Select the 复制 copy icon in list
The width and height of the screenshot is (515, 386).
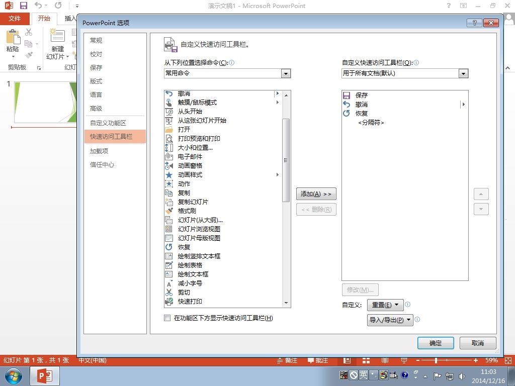(x=169, y=192)
